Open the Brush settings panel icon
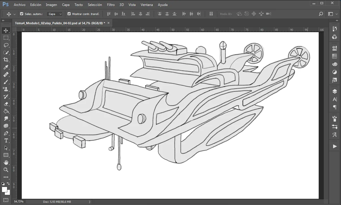341x205 pixels. click(x=335, y=127)
